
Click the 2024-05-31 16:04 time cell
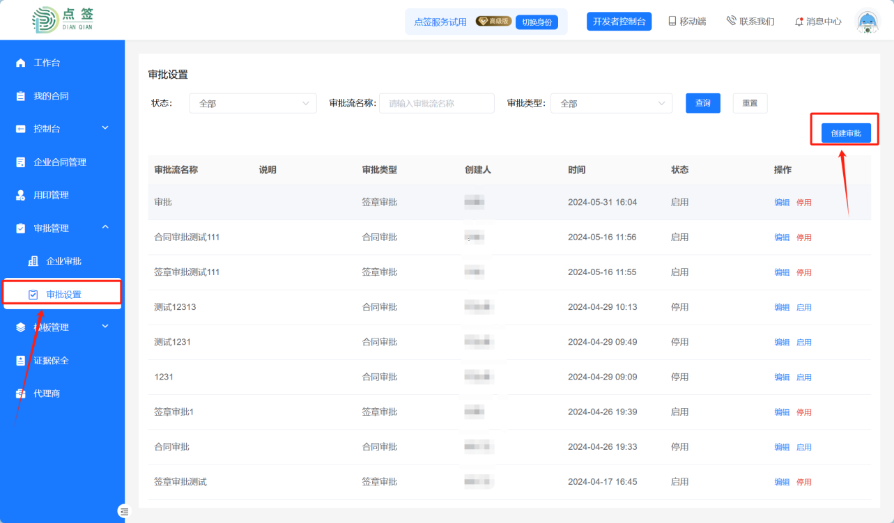602,202
